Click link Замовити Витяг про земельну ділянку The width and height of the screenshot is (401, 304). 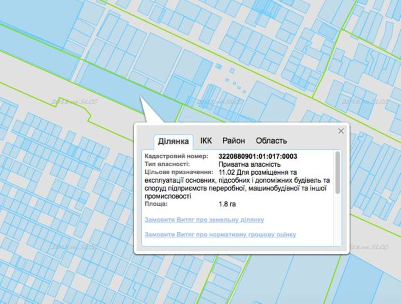tap(204, 220)
